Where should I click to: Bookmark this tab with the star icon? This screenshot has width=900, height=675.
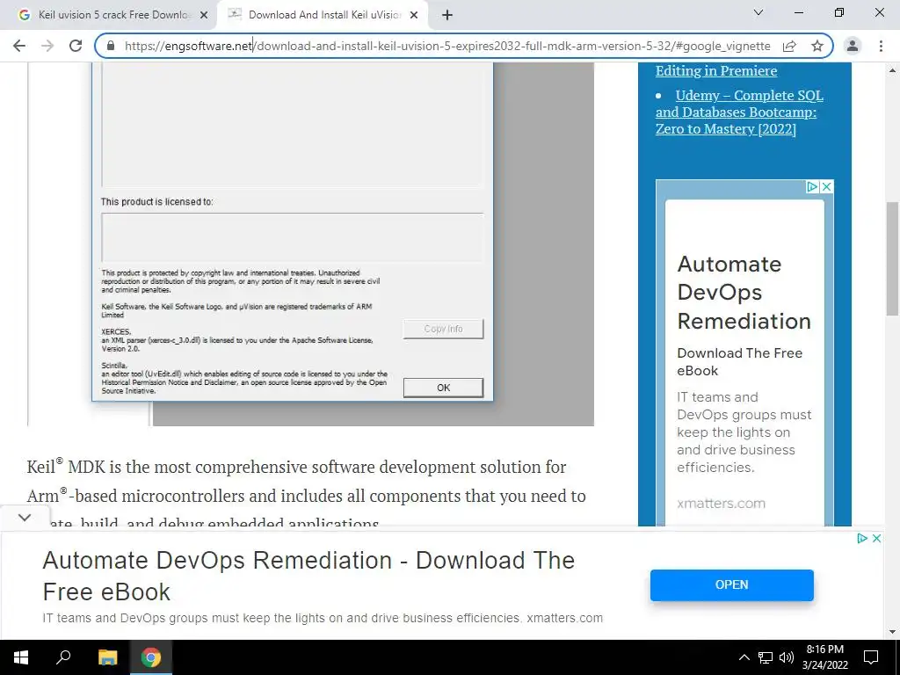(x=817, y=46)
